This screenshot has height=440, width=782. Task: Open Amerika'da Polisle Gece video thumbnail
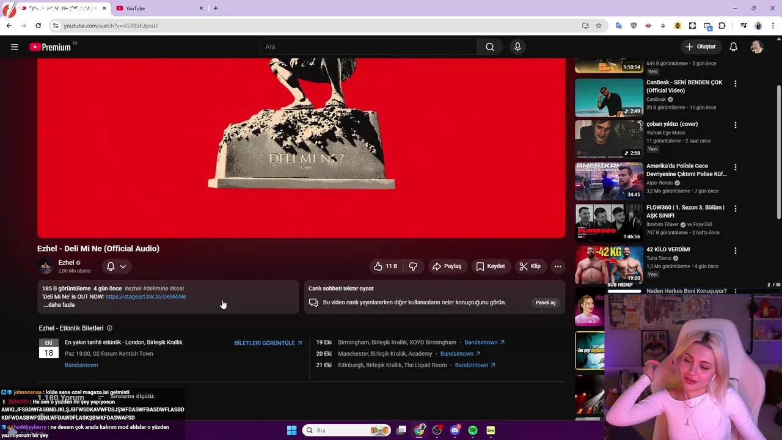609,181
